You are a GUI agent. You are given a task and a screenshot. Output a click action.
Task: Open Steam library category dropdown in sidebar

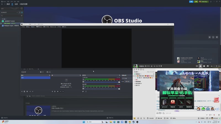(10, 12)
